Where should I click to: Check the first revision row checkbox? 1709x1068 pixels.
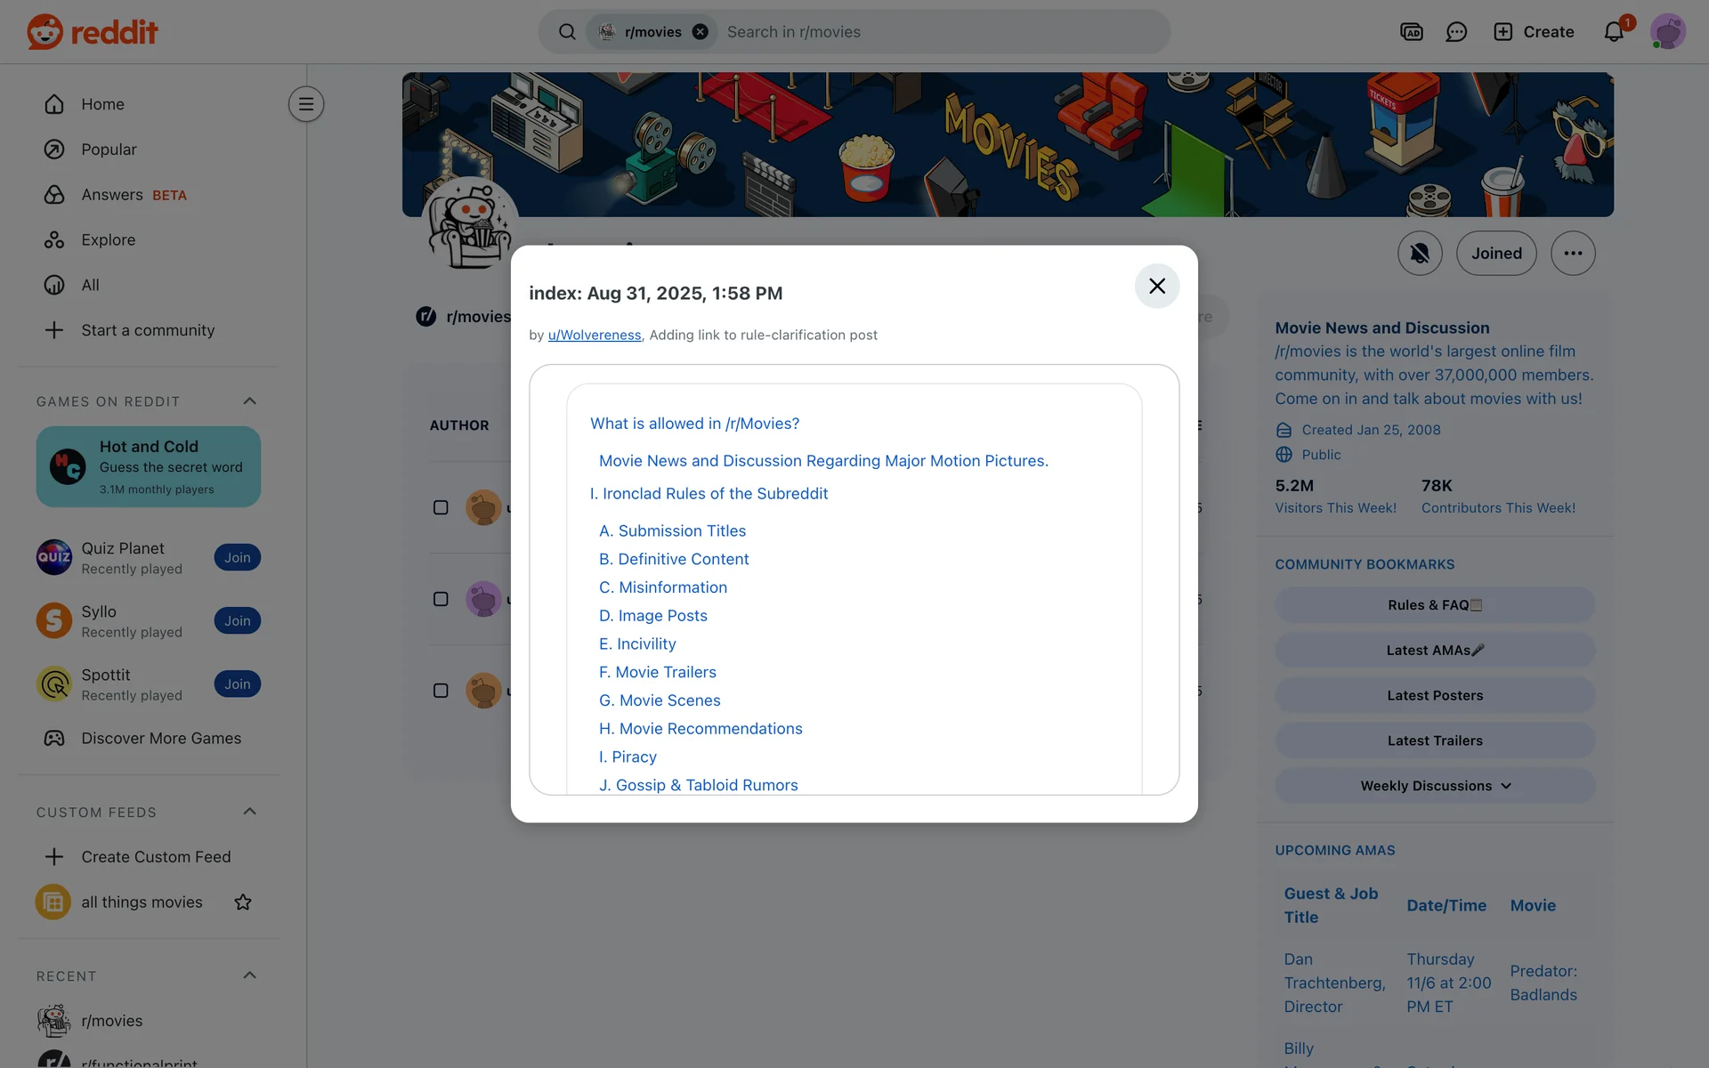[x=441, y=507]
